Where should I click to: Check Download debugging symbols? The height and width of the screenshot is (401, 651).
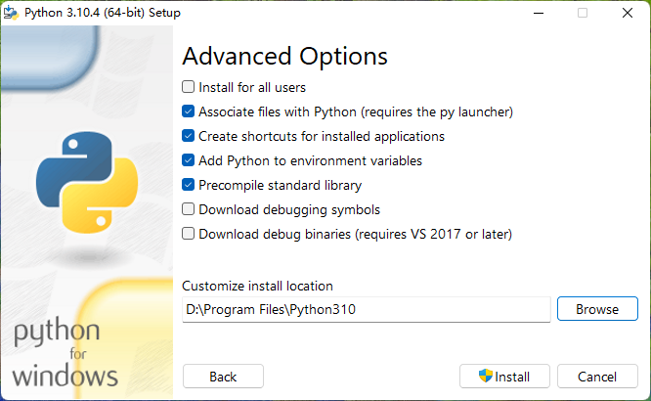pos(188,209)
